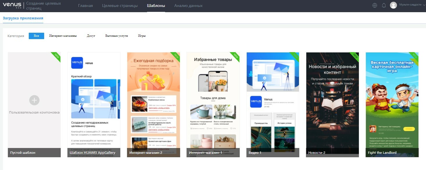Filter by Досуг category
The width and height of the screenshot is (426, 170).
[x=91, y=36]
